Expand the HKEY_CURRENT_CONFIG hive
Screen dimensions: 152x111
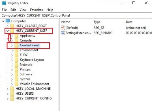8,99
